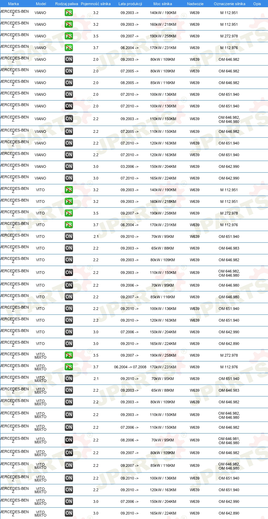Click petrol icon in VITO MIXTO 3.5 row
268x519 pixels.
pos(69,355)
